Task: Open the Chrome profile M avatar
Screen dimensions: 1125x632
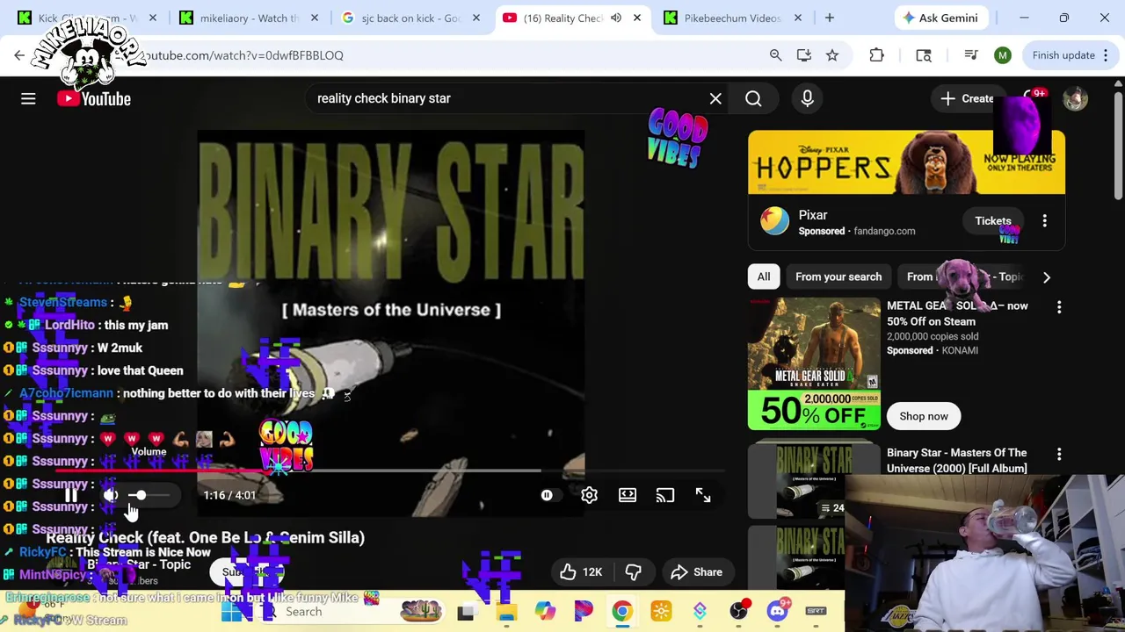Action: (1003, 55)
